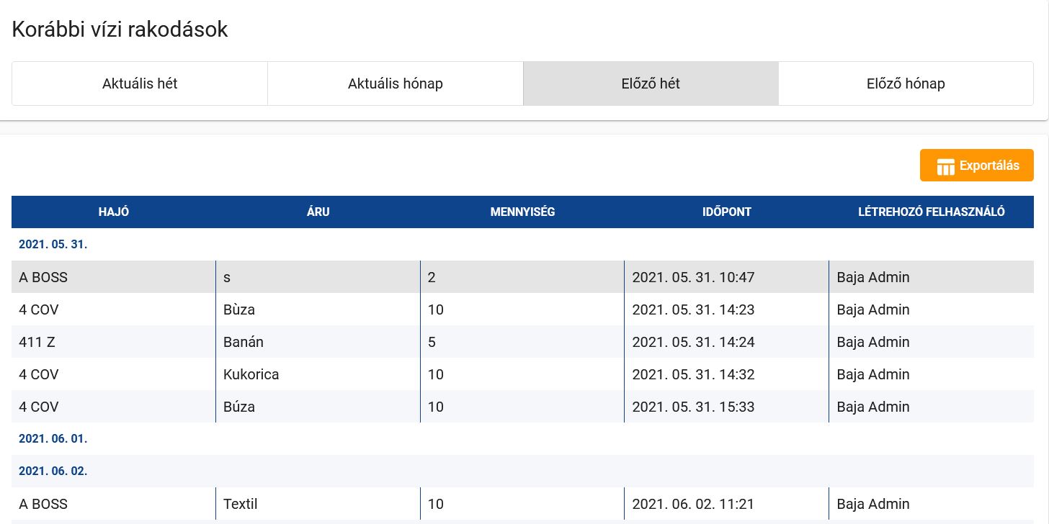Collapse the 2021. 05. 31. date group
This screenshot has width=1049, height=524.
point(53,245)
